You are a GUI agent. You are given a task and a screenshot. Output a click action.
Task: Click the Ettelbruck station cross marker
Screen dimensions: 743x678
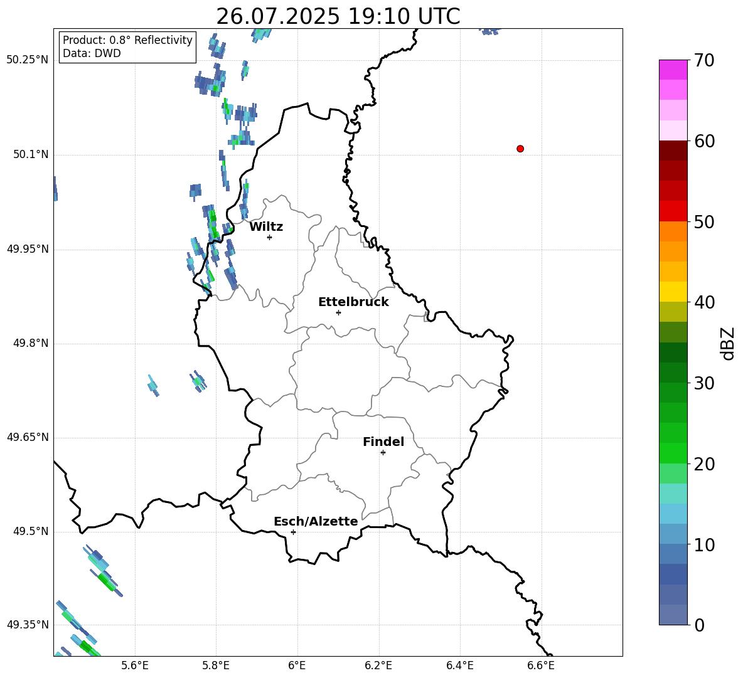click(338, 312)
